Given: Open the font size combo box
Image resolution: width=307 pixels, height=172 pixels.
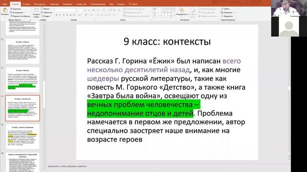Looking at the screenshot, I should click(x=80, y=10).
